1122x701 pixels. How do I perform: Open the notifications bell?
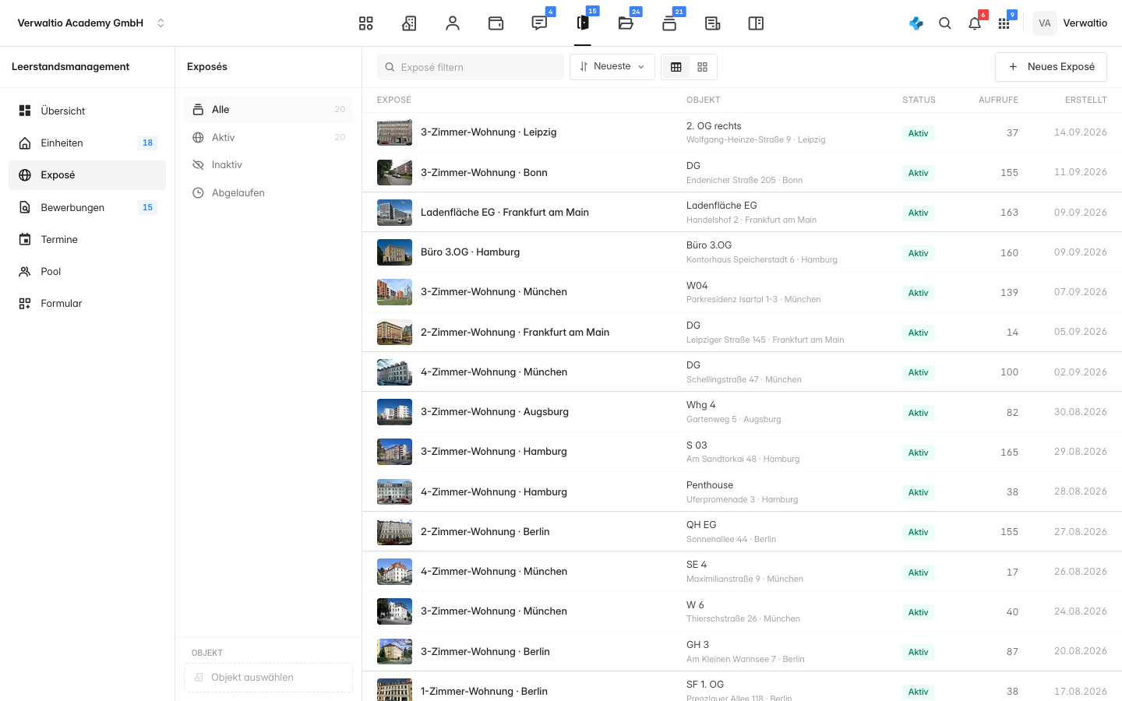tap(975, 23)
